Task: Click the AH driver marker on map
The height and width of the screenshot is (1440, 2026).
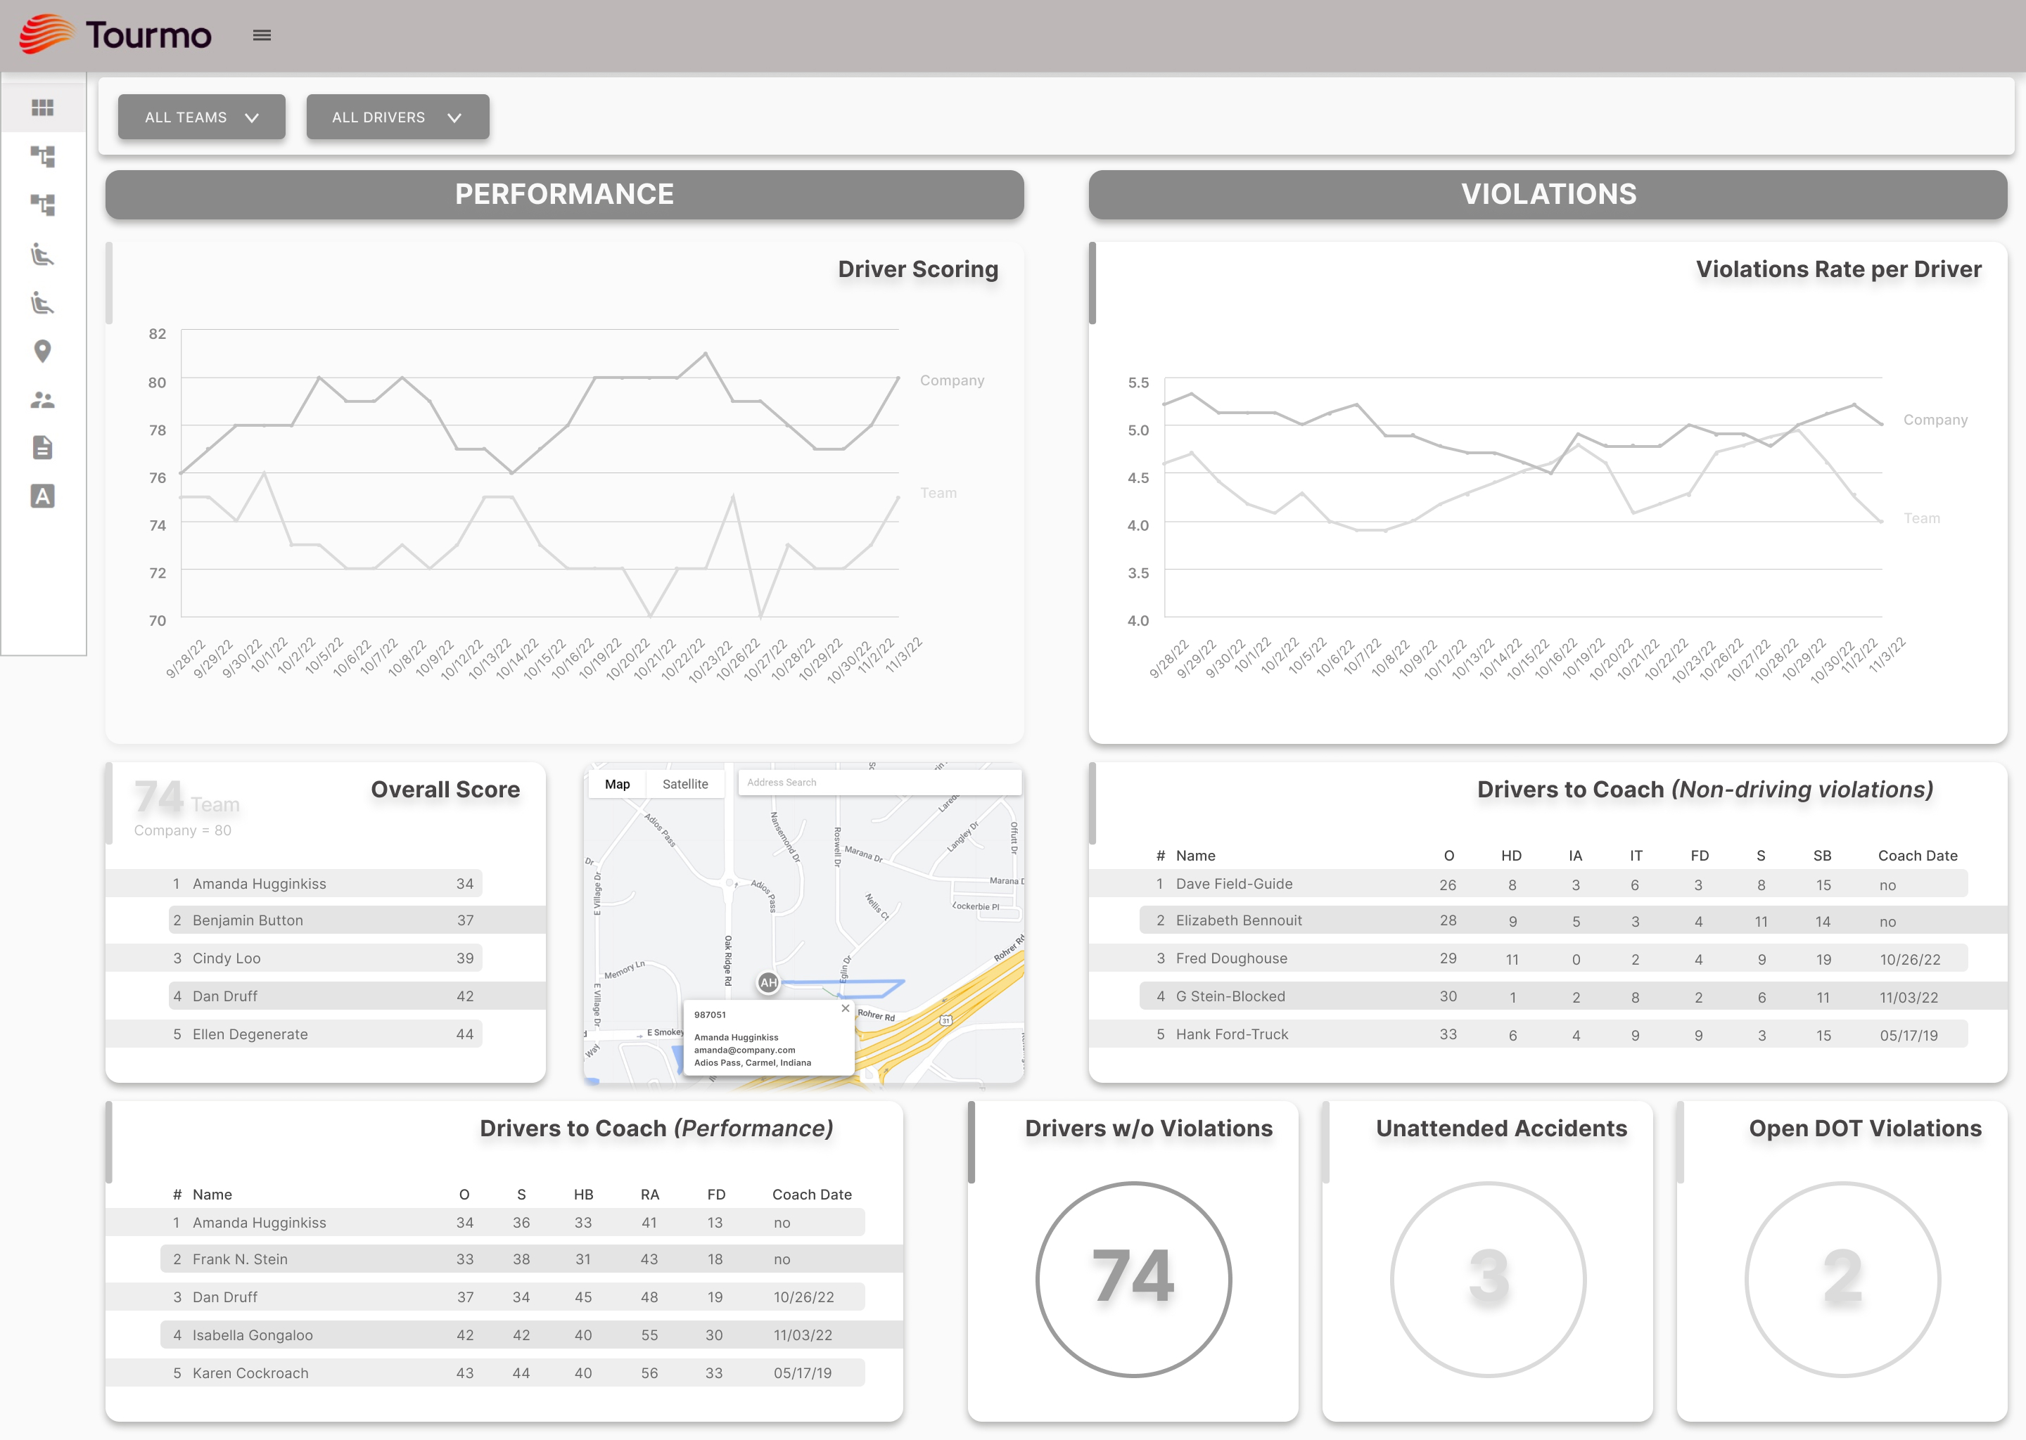Action: [x=768, y=982]
